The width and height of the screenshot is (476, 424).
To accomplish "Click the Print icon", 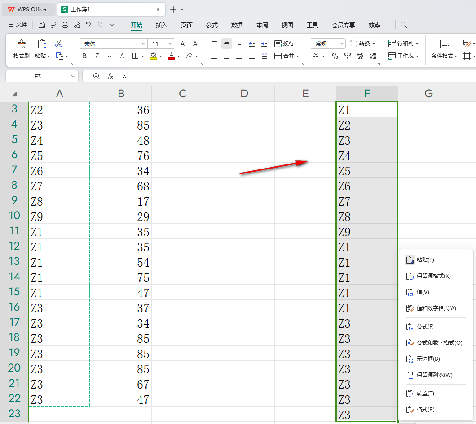I will click(x=65, y=25).
